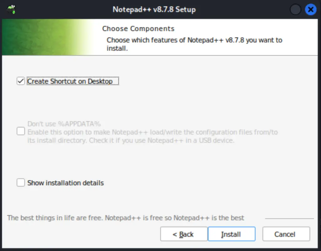321x251 pixels.
Task: Click the Back button
Action: coord(184,234)
